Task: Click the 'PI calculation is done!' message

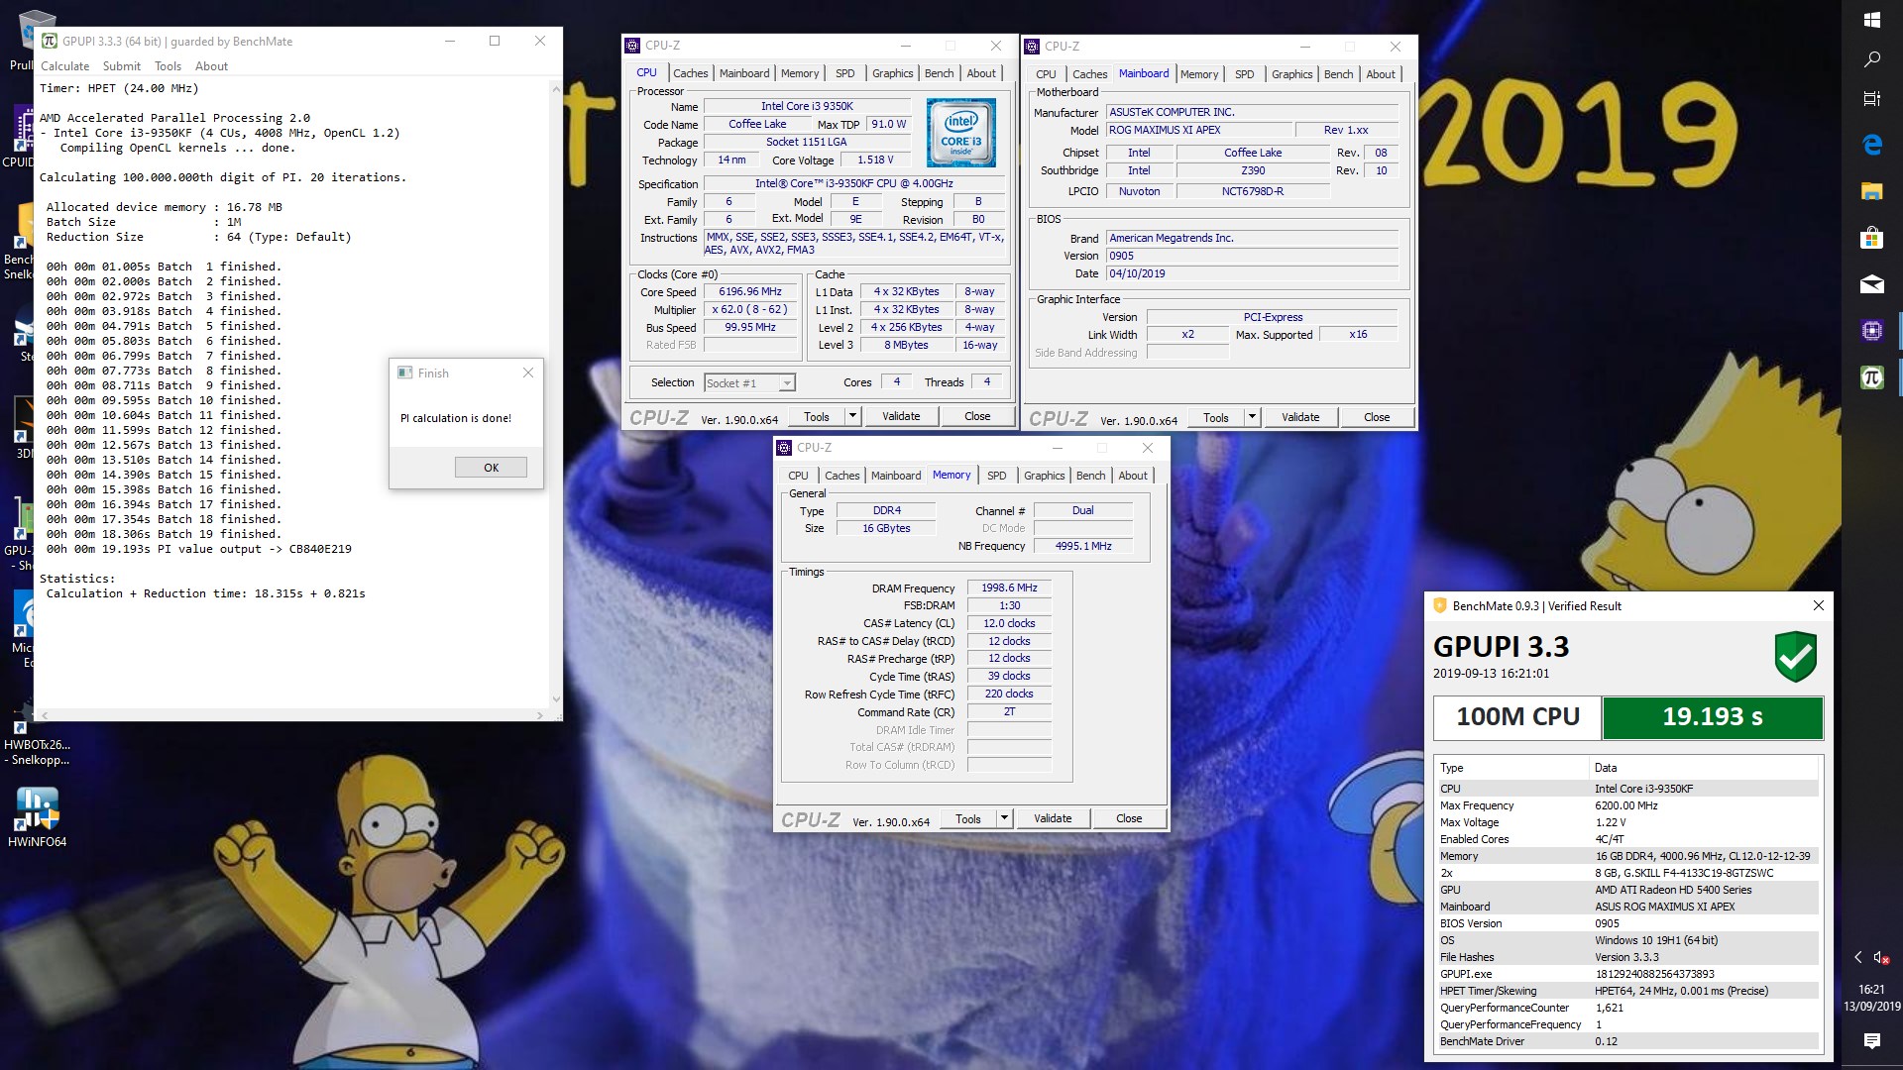Action: tap(456, 418)
